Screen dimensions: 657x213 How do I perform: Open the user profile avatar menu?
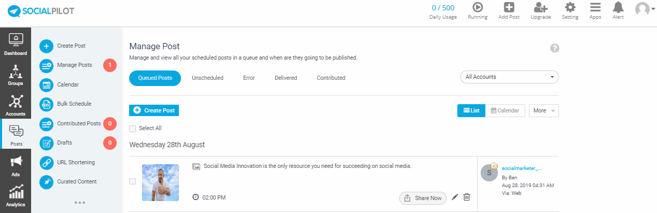pos(645,9)
